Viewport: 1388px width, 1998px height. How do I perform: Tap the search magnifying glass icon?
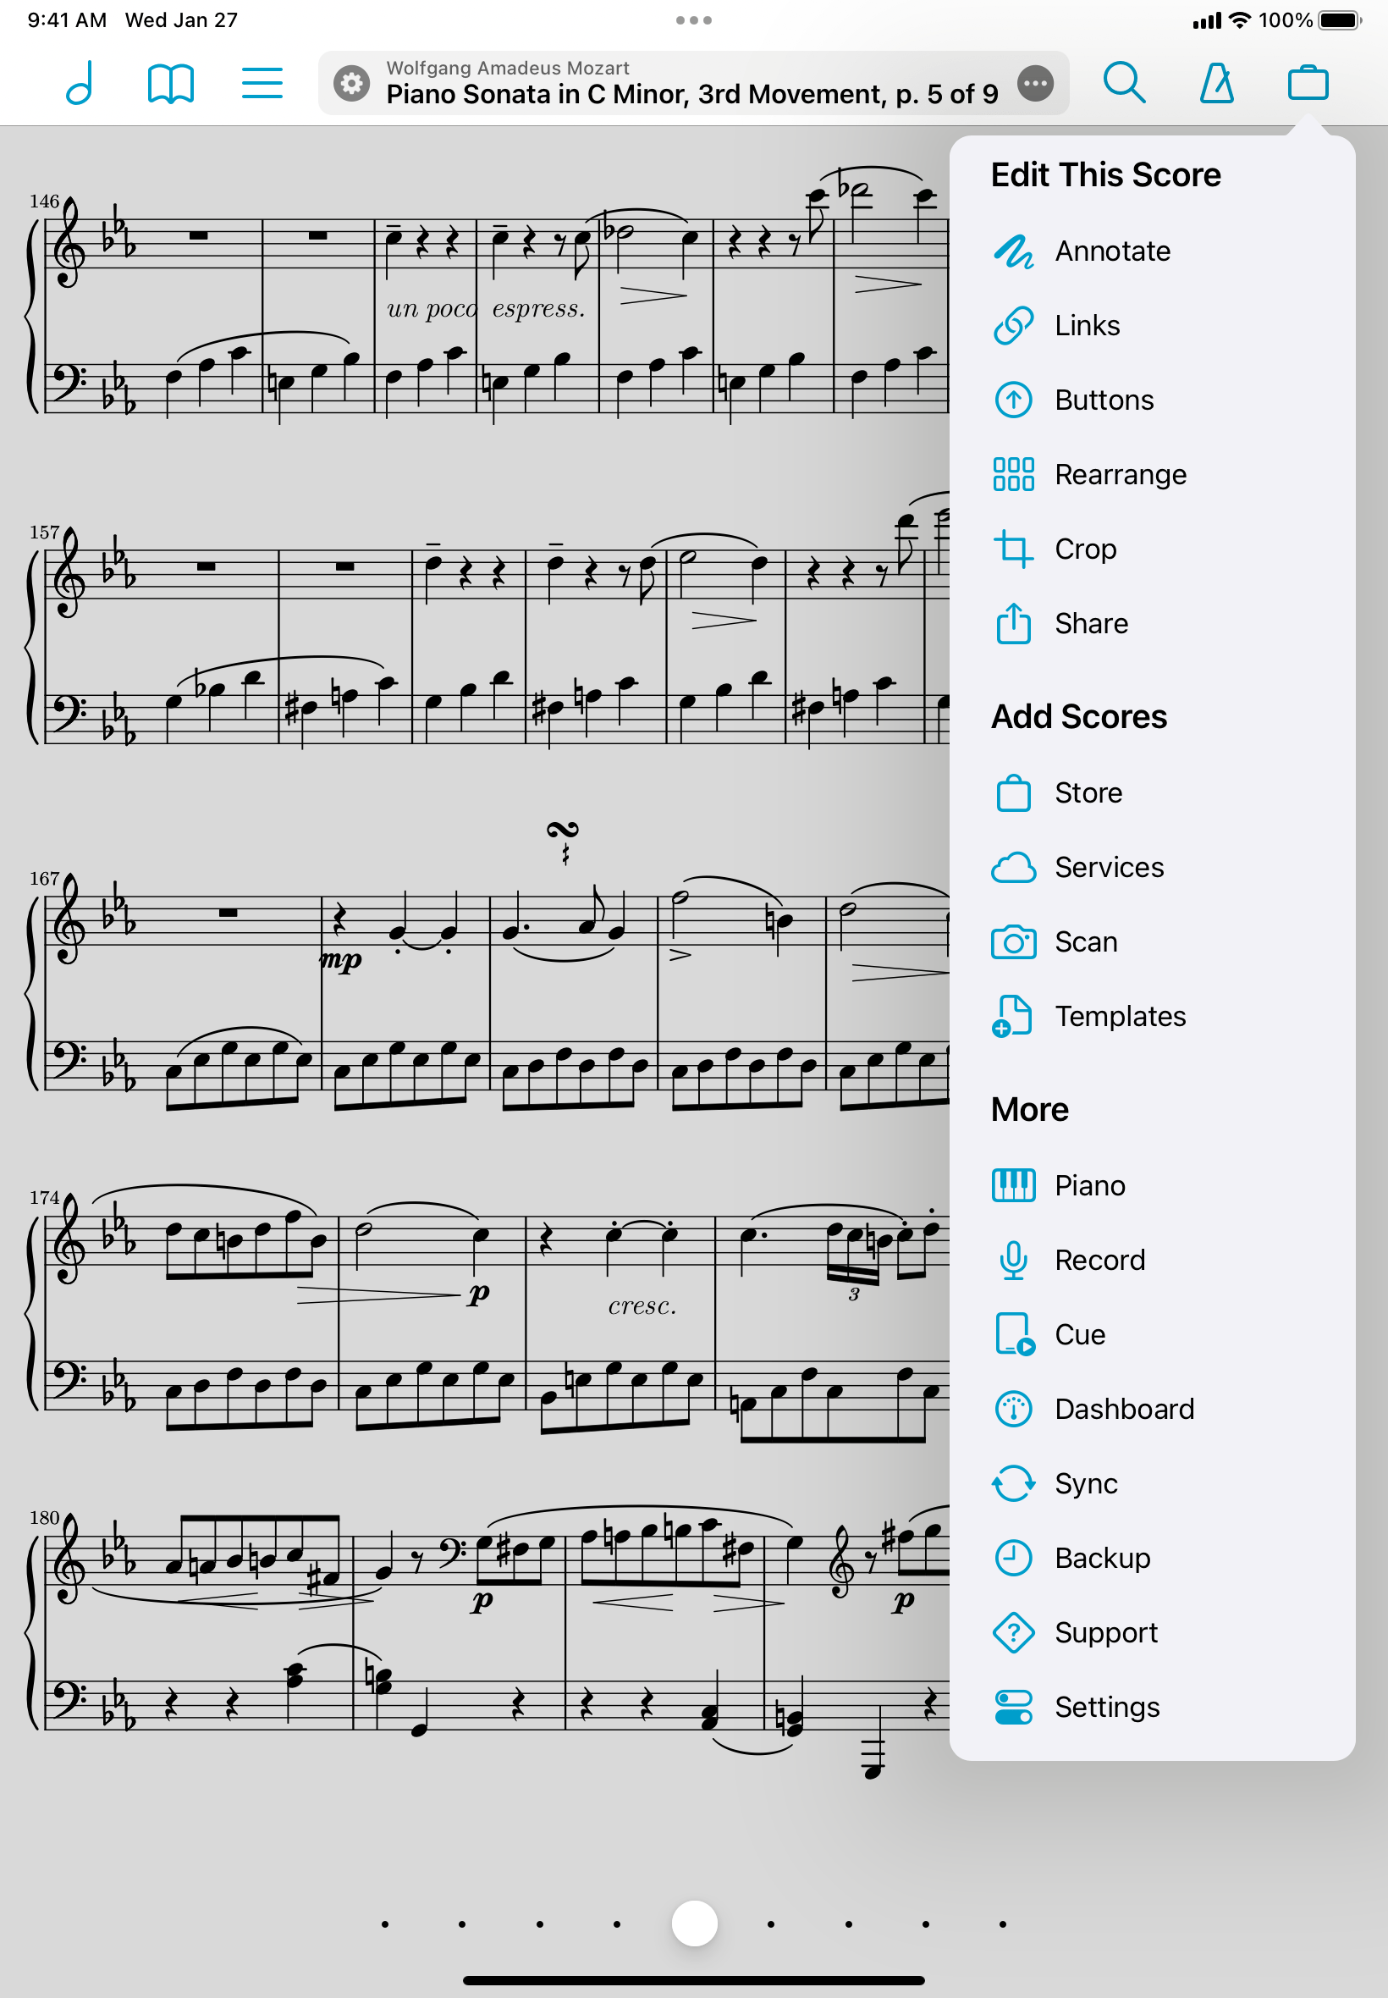coord(1125,84)
